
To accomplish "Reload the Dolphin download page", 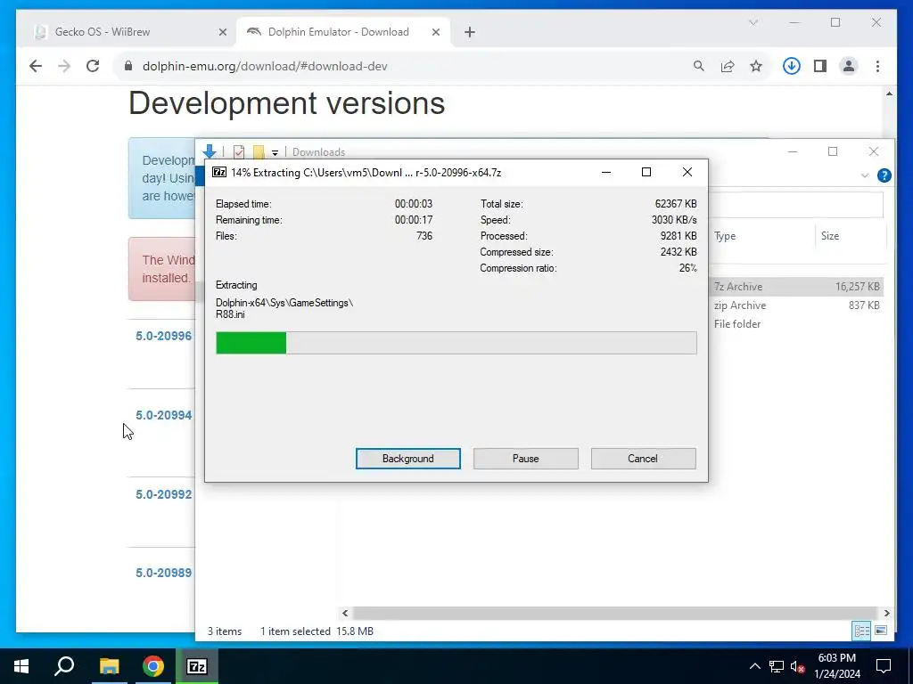I will click(x=93, y=66).
